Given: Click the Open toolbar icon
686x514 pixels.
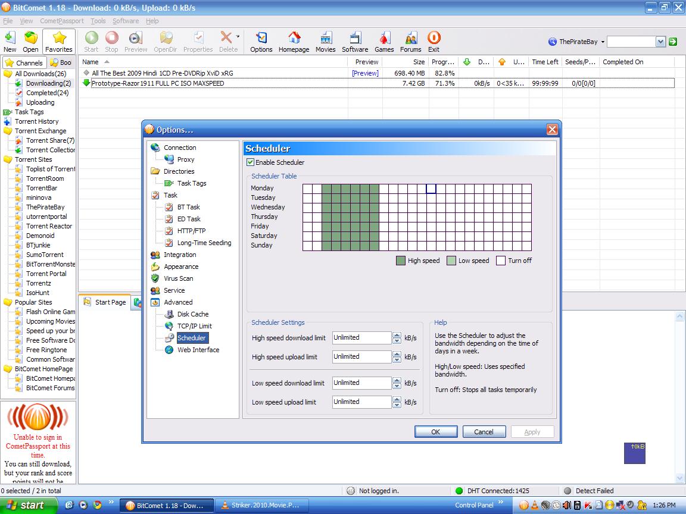Looking at the screenshot, I should click(x=30, y=42).
